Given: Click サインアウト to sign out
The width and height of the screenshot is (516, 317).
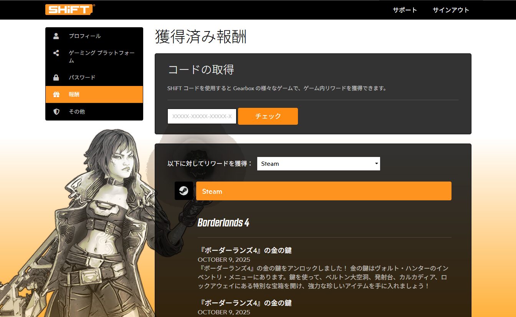Looking at the screenshot, I should pos(451,10).
